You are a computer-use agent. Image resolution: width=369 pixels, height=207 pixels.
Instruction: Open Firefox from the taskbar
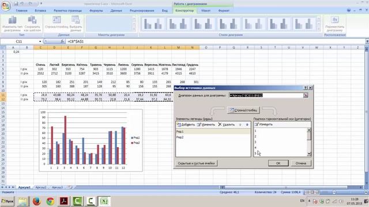tap(37, 201)
